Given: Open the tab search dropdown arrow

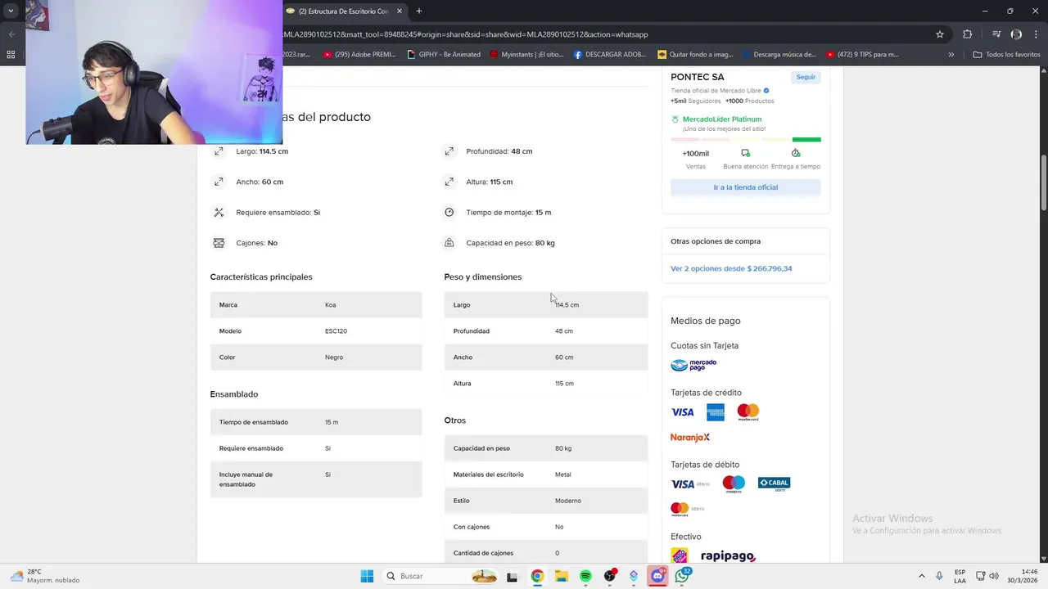Looking at the screenshot, I should pos(11,11).
